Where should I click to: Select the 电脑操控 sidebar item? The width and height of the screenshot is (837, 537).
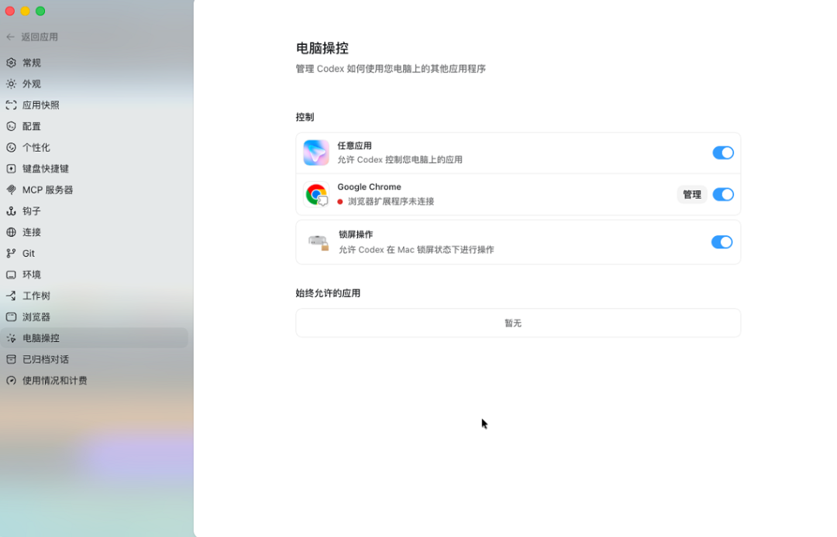tap(95, 338)
